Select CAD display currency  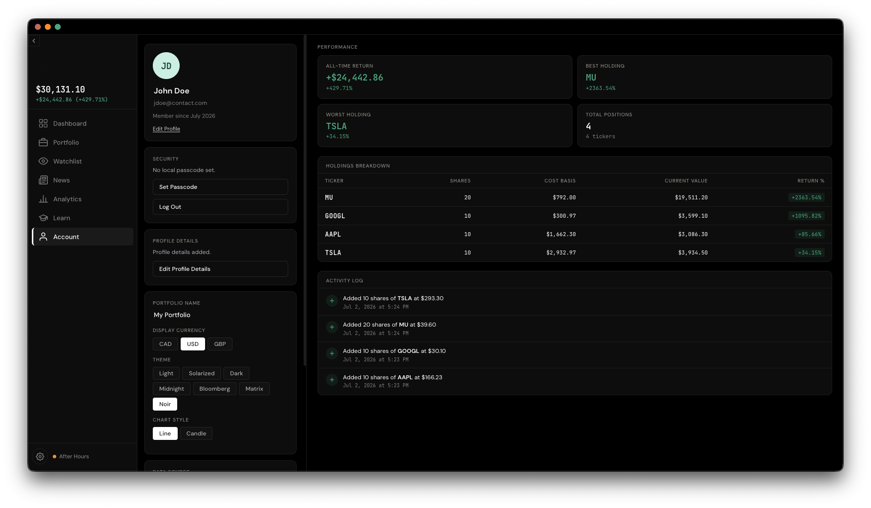pyautogui.click(x=165, y=344)
